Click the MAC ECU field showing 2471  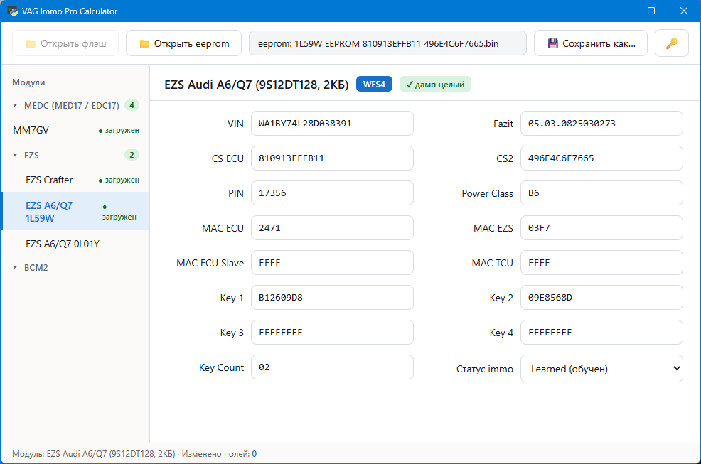click(x=332, y=228)
